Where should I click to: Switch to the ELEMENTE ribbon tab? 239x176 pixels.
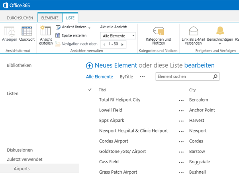click(49, 18)
